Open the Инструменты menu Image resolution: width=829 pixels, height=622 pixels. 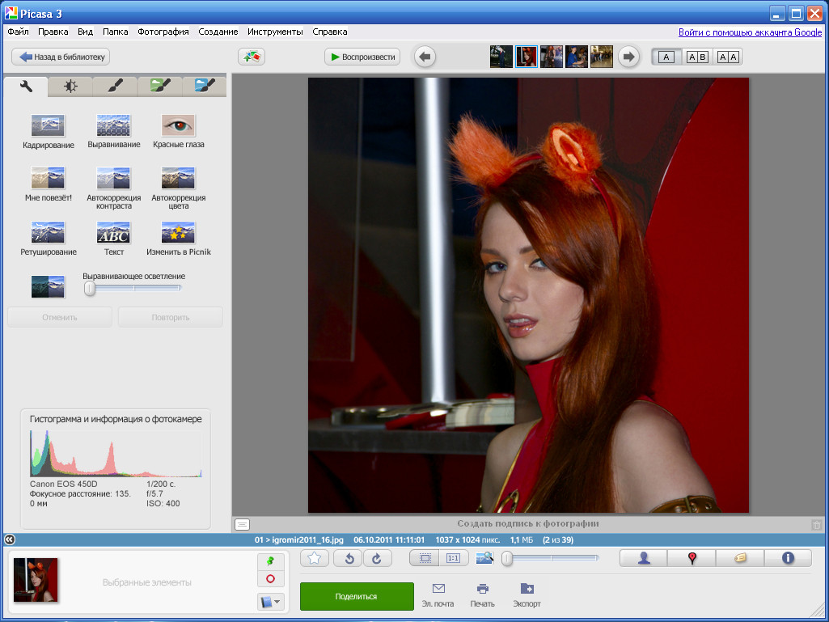(x=275, y=32)
